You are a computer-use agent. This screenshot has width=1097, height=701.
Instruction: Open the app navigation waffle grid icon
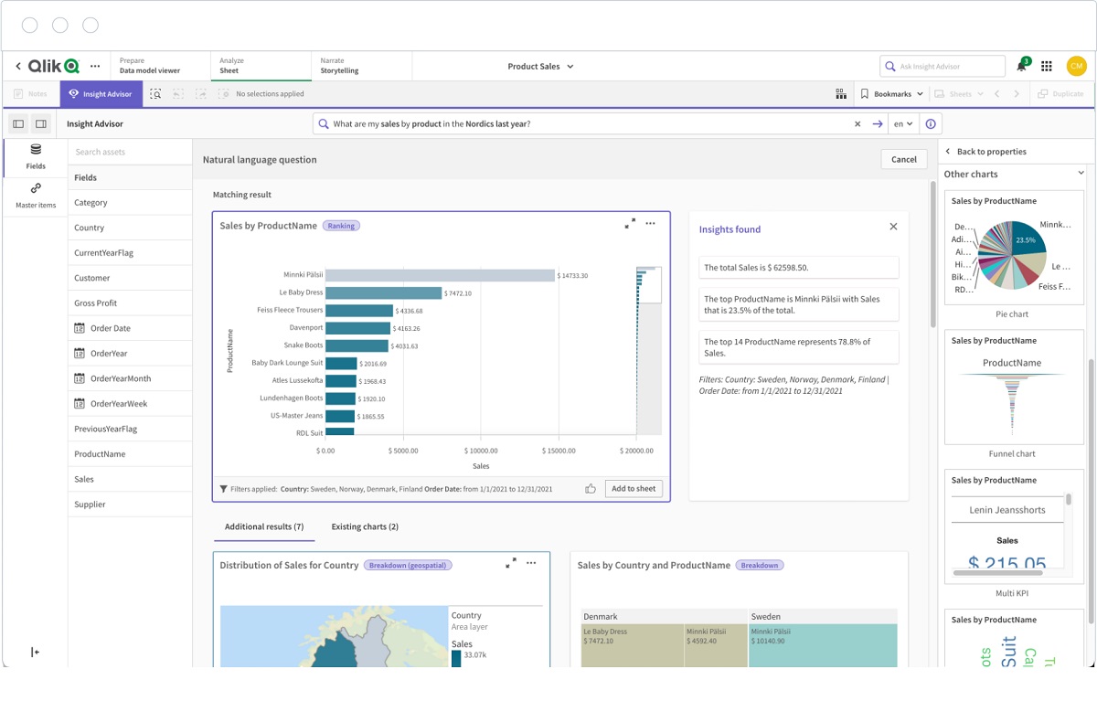(x=1047, y=66)
